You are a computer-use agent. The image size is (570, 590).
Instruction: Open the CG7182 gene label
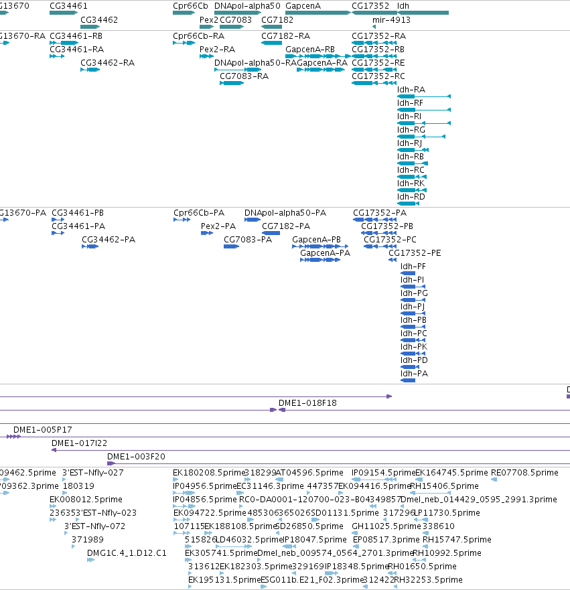[277, 19]
